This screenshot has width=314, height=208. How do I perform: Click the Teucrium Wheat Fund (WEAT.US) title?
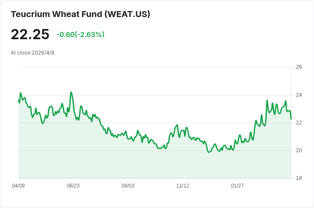pyautogui.click(x=80, y=14)
